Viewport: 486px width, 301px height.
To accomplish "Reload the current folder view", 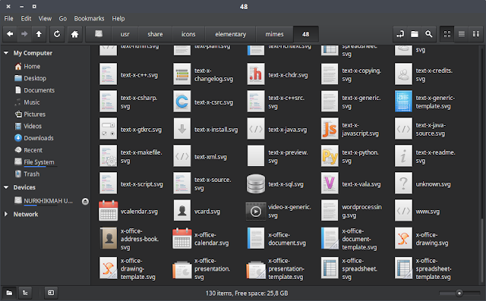I will [x=57, y=34].
